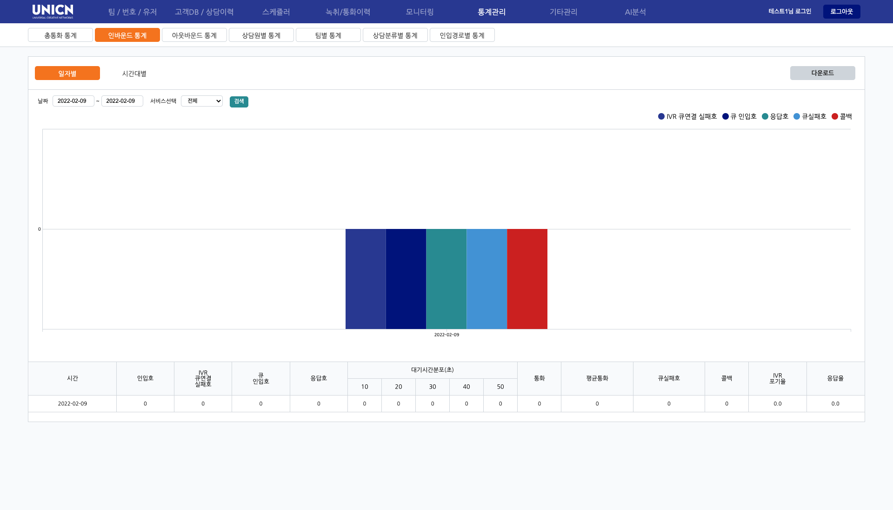Switch to the 총통화 통계 tab
Image resolution: width=893 pixels, height=510 pixels.
click(x=60, y=35)
